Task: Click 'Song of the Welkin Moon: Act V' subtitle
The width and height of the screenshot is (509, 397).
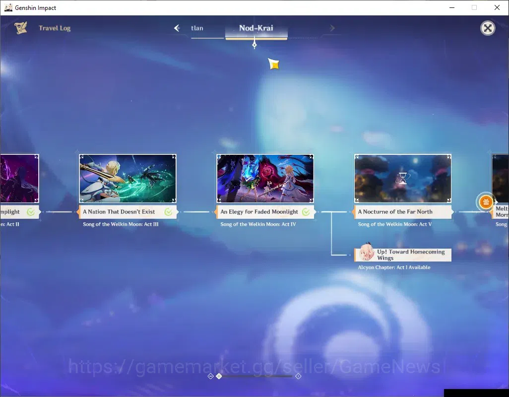Action: pos(395,224)
